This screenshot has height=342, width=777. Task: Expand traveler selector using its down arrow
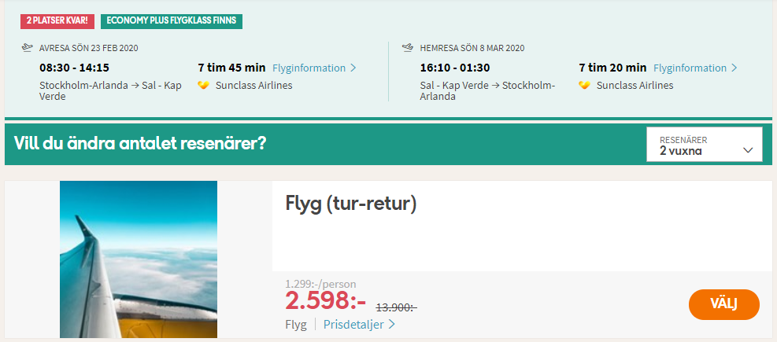point(748,150)
